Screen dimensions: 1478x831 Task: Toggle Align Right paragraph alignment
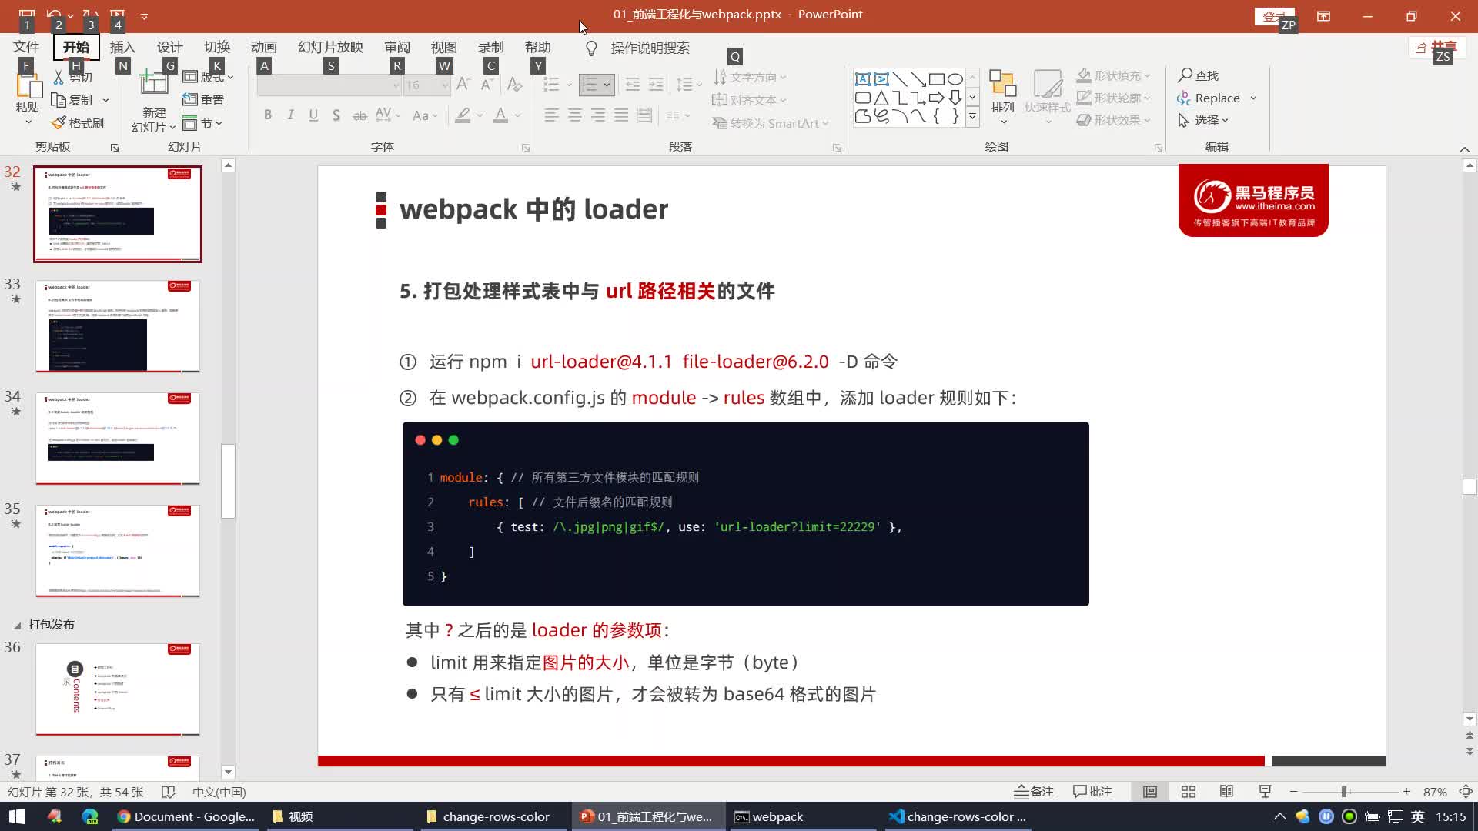598,115
